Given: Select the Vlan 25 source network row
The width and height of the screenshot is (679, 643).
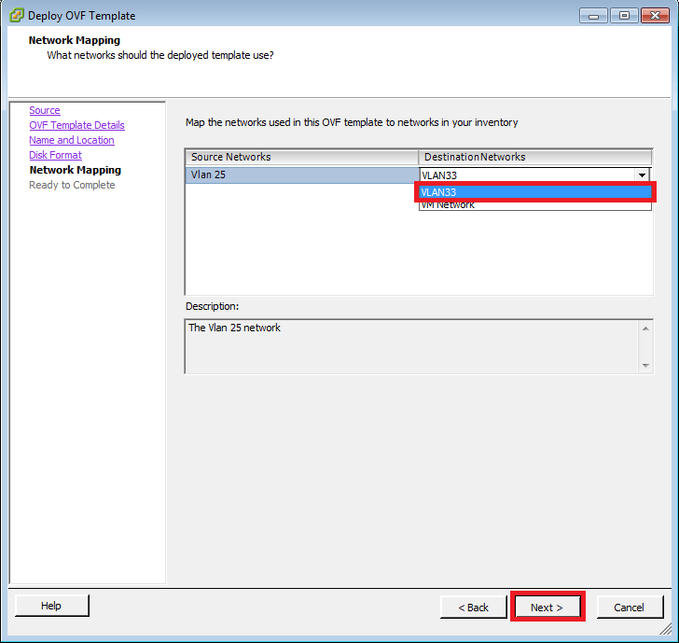Looking at the screenshot, I should click(x=302, y=175).
